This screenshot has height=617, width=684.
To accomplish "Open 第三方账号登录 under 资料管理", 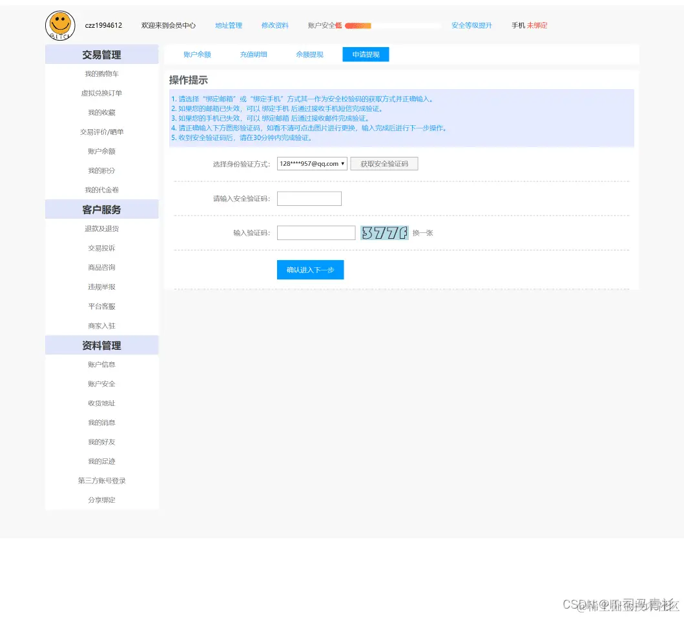I will click(101, 480).
